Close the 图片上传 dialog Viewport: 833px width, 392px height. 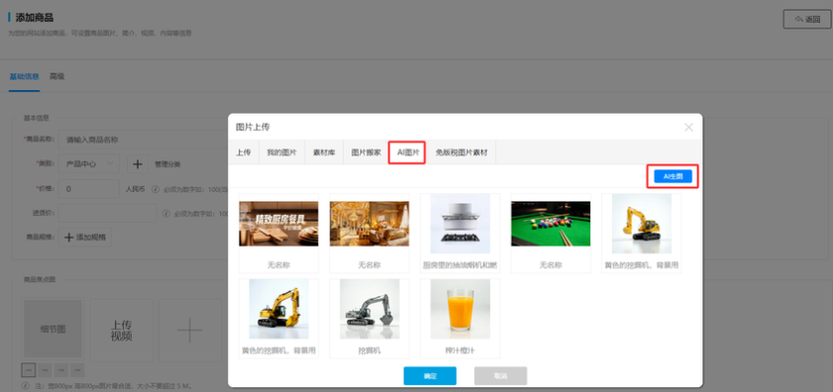(x=688, y=128)
